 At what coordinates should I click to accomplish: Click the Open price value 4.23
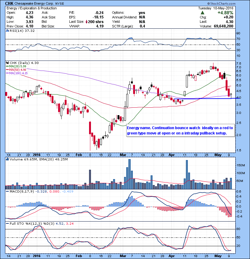(29, 12)
